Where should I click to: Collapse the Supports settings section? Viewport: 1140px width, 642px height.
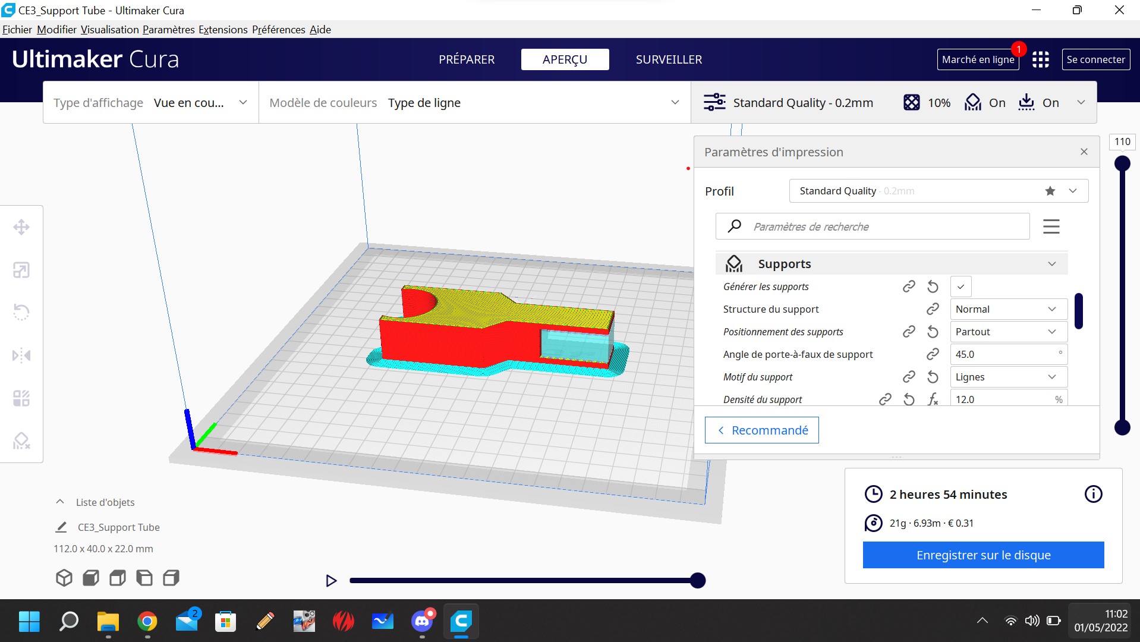pos(1051,264)
